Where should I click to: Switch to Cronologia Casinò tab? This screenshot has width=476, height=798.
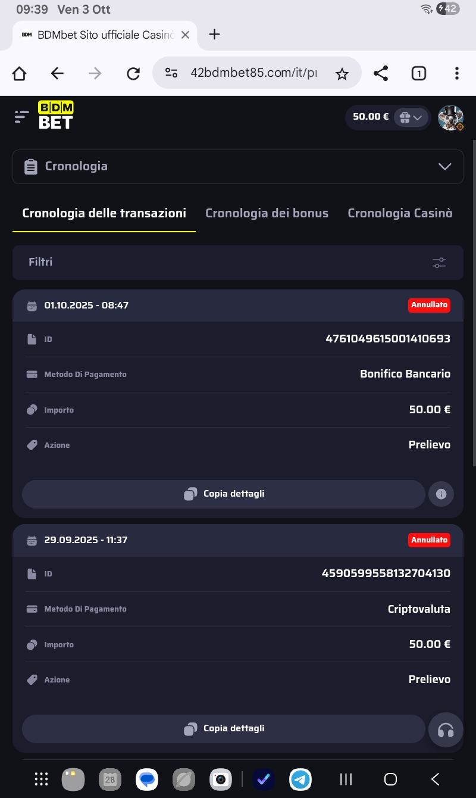(x=400, y=213)
